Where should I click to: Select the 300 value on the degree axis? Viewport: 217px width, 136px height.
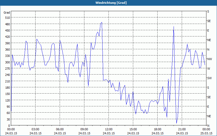(x=8, y=62)
